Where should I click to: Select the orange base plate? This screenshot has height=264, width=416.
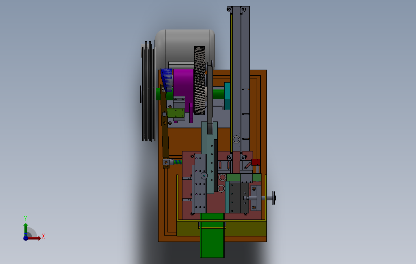point(212,156)
